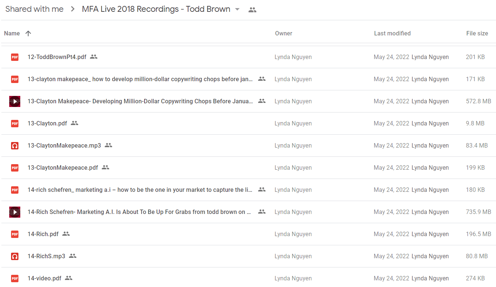Click the shared people icon beside 13-ClaytonMakepeace.pdf

(105, 167)
